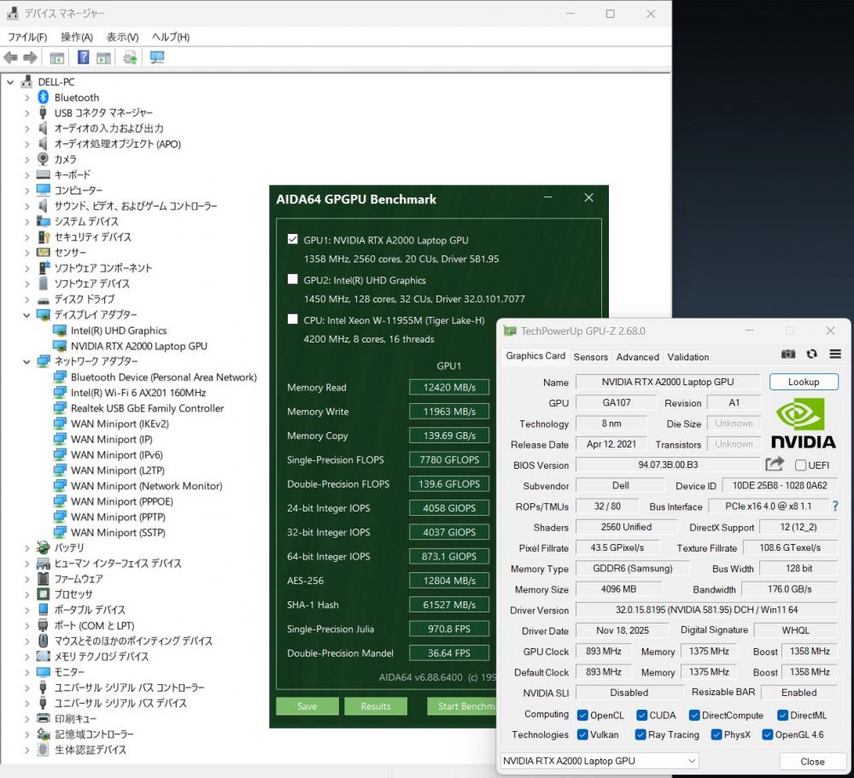Open the 操作(A) menu
The height and width of the screenshot is (778, 854).
click(76, 37)
